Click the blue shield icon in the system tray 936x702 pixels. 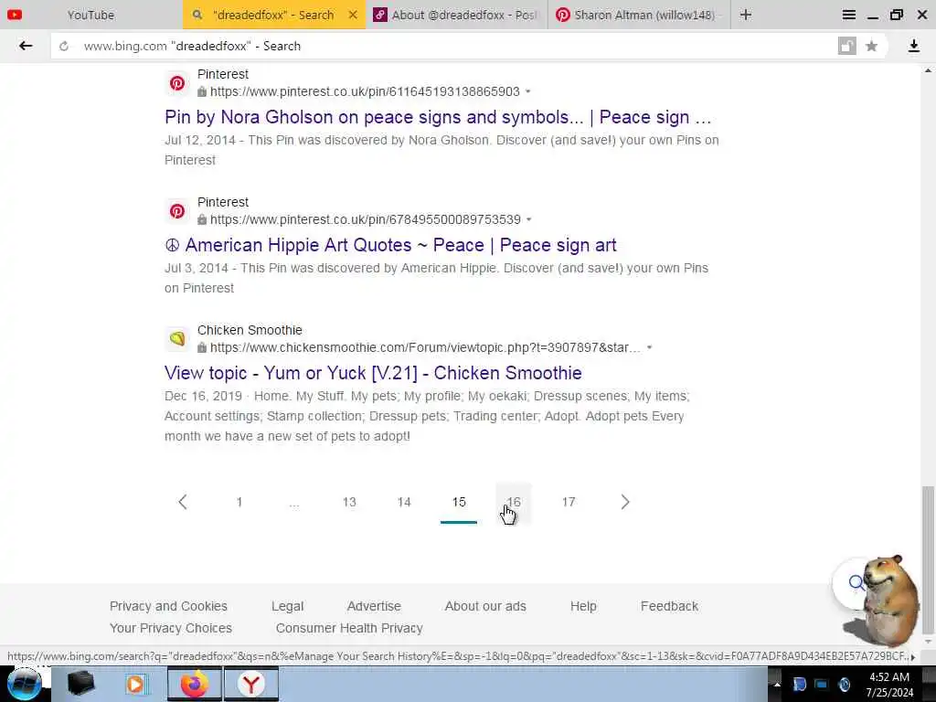pos(799,685)
